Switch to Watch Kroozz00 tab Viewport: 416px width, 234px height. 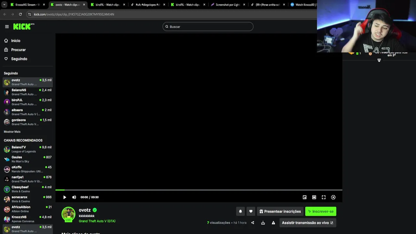tap(304, 5)
